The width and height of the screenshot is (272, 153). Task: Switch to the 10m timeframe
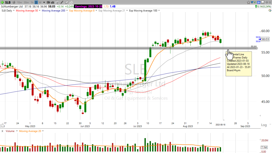(x=20, y=3)
